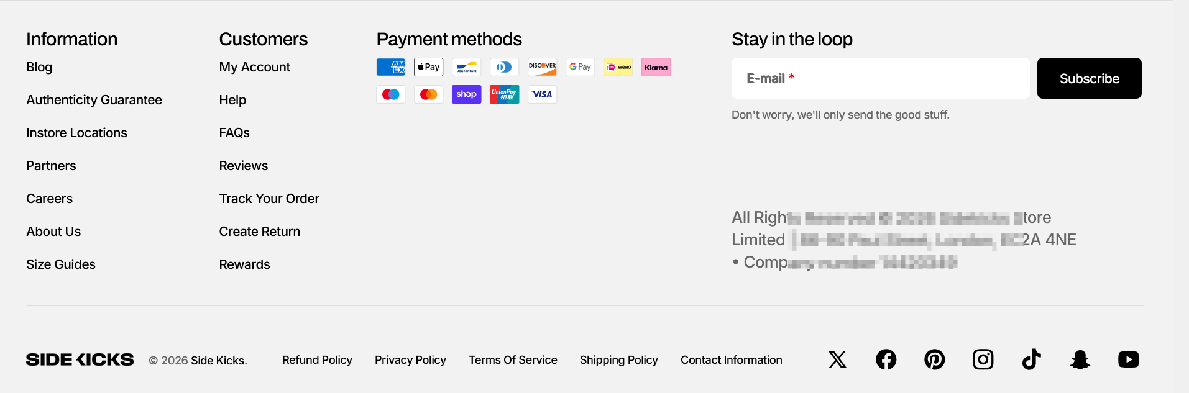Focus the E-mail input field

(x=880, y=78)
